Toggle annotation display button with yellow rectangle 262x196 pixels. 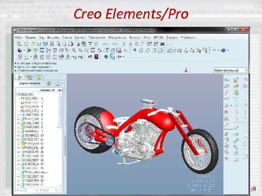pos(205,50)
